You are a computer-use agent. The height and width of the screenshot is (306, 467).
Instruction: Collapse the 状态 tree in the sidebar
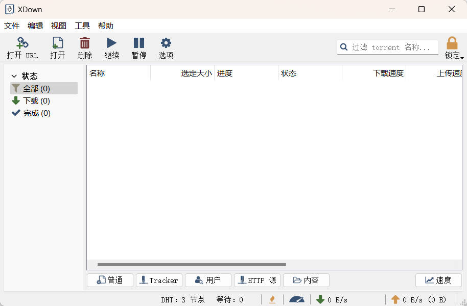(14, 75)
